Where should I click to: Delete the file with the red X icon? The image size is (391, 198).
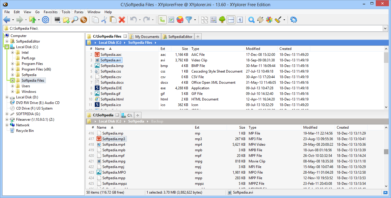point(122,20)
